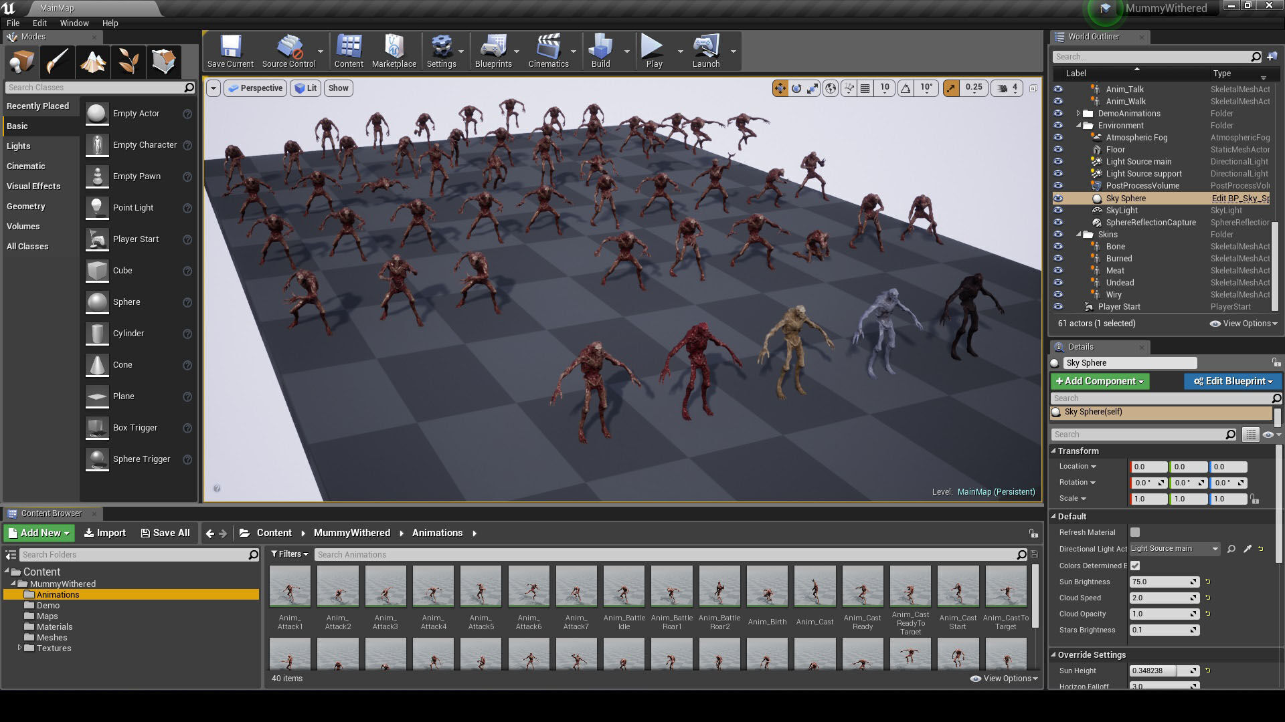Click Save All in Content Browser
This screenshot has width=1285, height=722.
(x=165, y=533)
